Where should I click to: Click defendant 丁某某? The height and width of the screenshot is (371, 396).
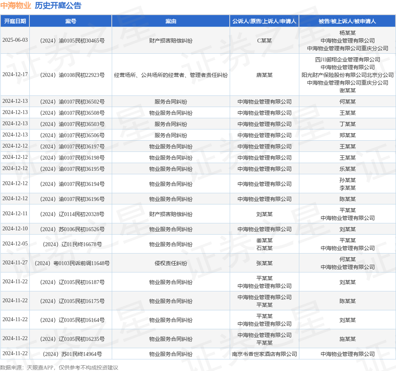click(347, 124)
